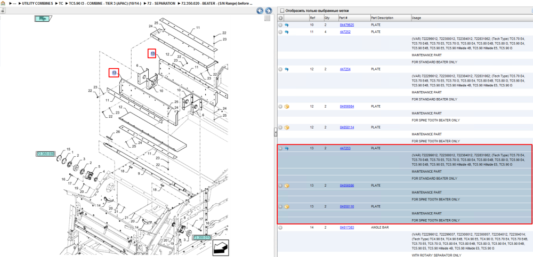Click the box icon for part 84056884
Image resolution: width=533 pixels, height=257 pixels.
pos(287,107)
